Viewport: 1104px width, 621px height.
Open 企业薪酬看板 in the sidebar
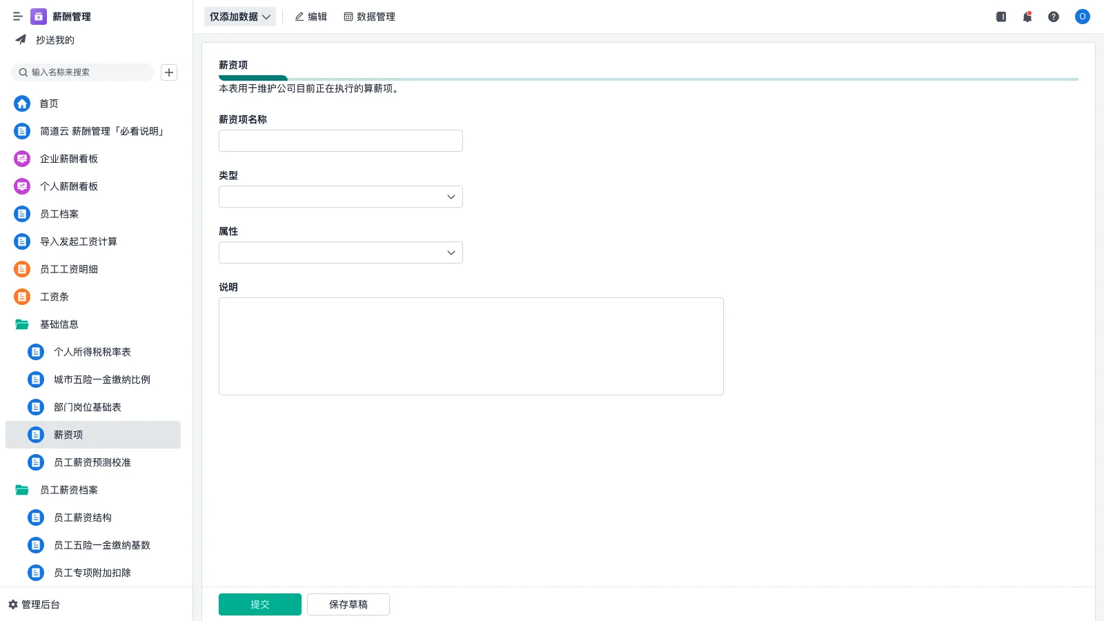(x=93, y=159)
